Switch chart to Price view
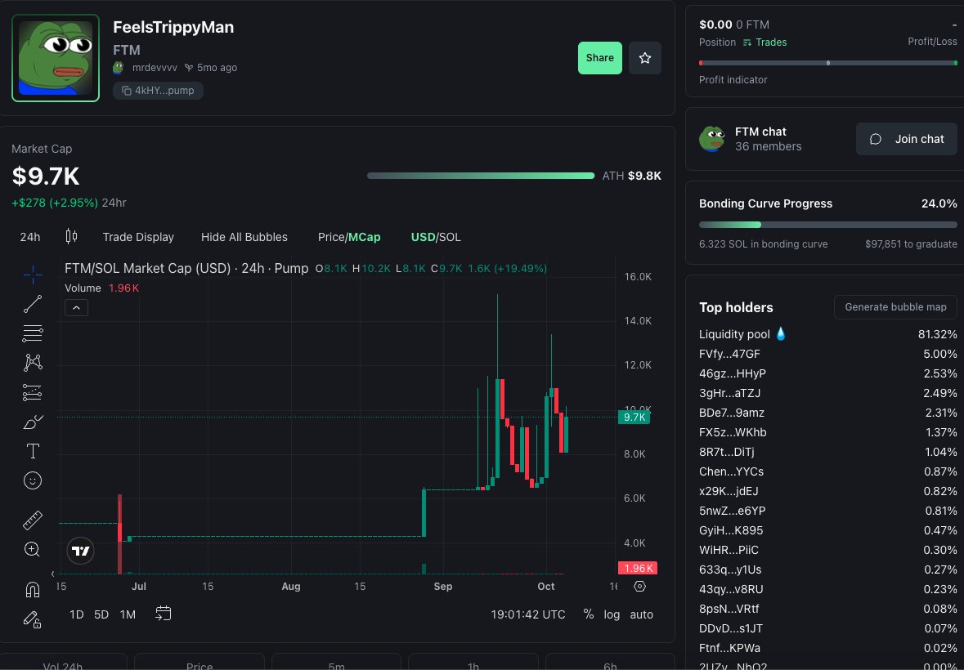The image size is (964, 670). pos(331,237)
